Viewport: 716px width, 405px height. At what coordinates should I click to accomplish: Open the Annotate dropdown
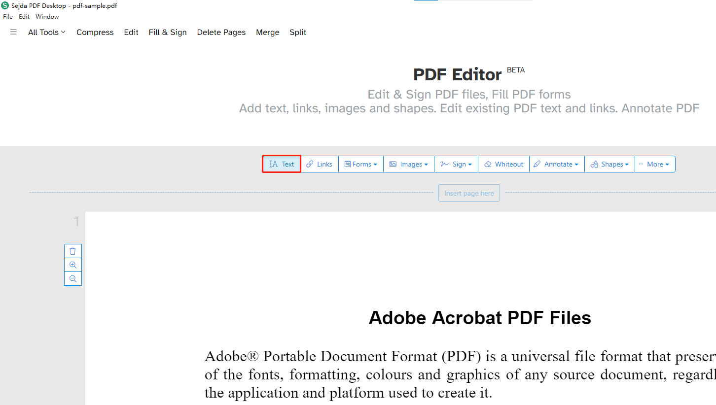[x=557, y=164]
